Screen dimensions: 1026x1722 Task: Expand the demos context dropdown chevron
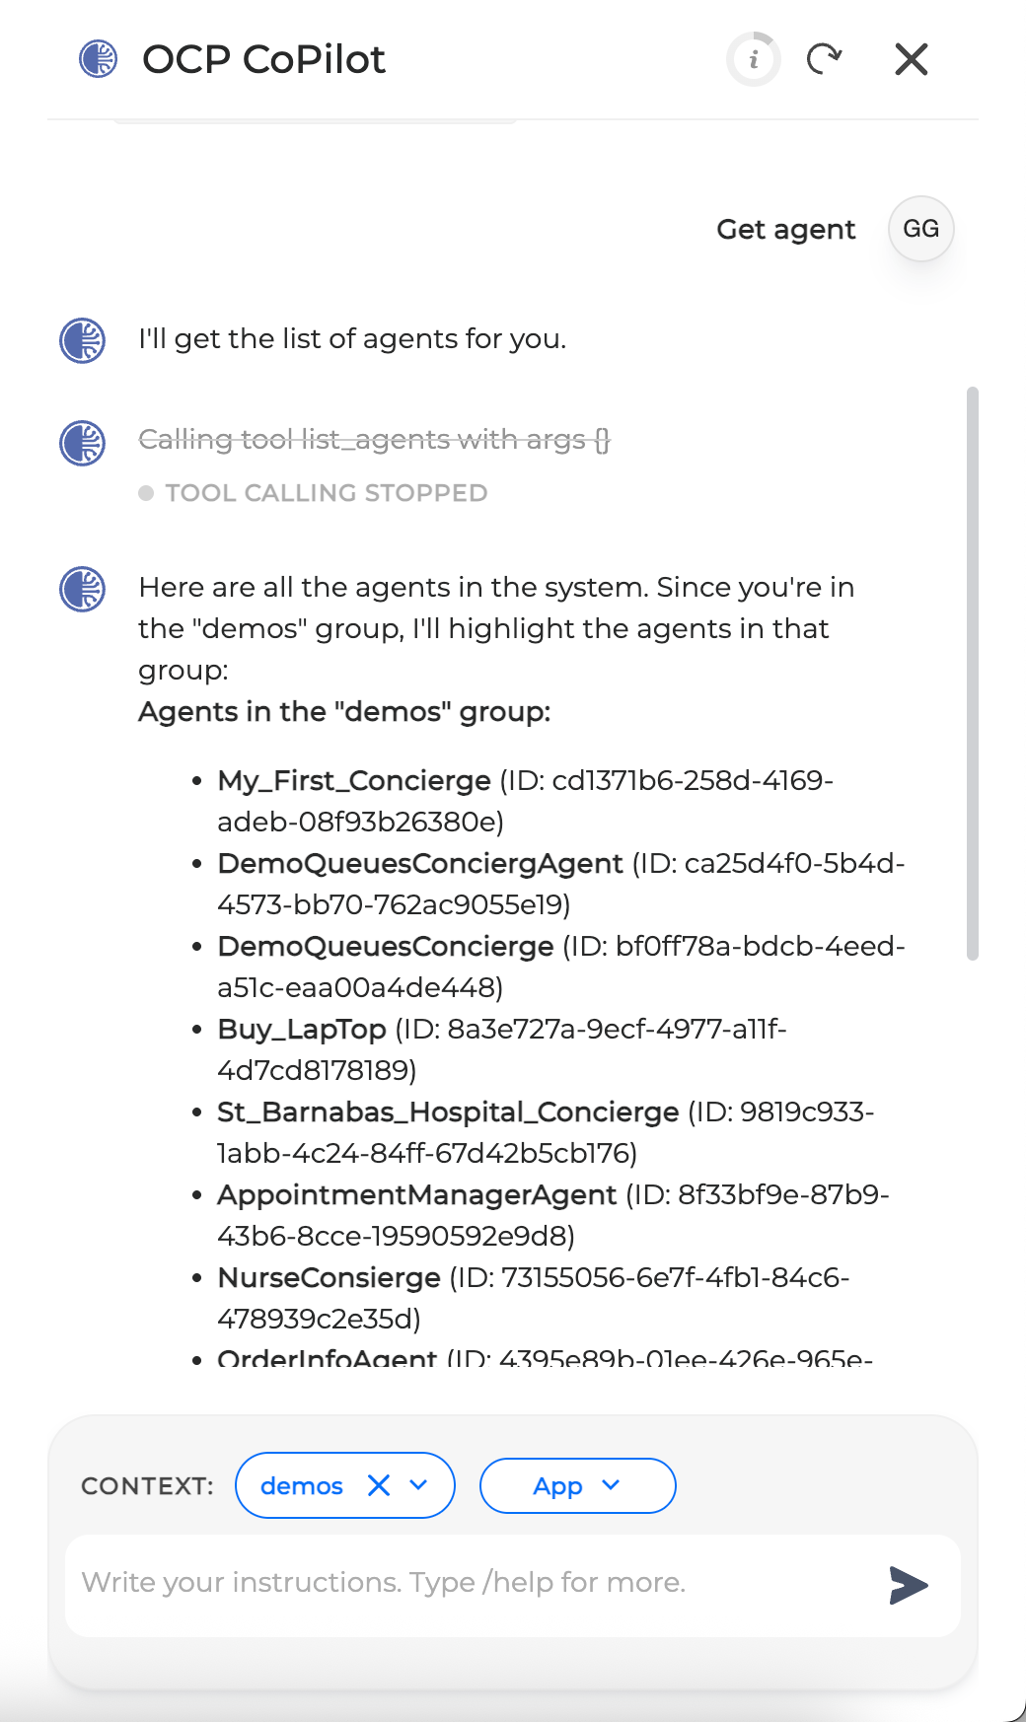pos(418,1485)
